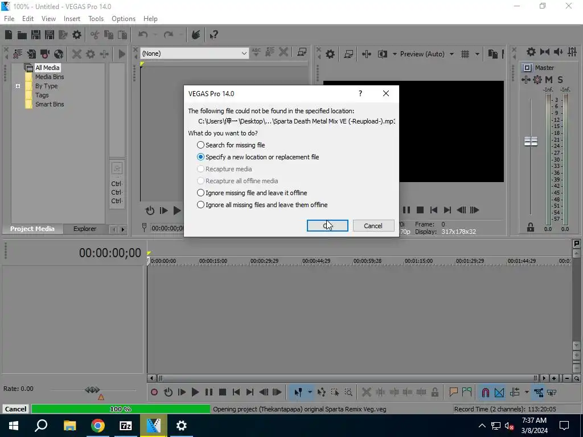The image size is (583, 437).
Task: Click the interactive tutorials hand icon
Action: tap(196, 35)
